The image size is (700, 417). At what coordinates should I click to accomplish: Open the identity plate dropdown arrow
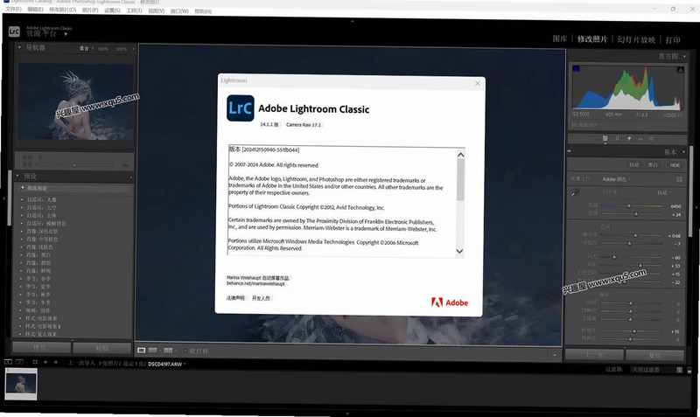[x=66, y=34]
